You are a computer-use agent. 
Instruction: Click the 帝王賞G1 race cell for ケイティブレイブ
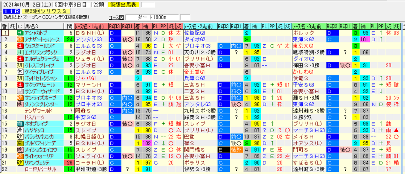tap(200, 71)
